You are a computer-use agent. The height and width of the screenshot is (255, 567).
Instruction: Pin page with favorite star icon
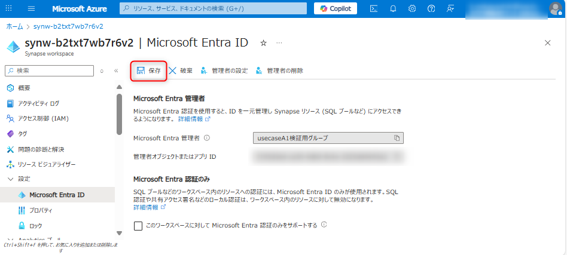264,43
